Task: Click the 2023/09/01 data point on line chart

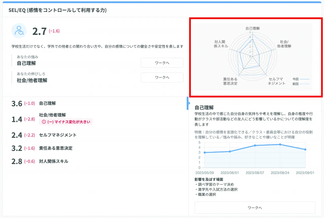Action: pyautogui.click(x=305, y=149)
